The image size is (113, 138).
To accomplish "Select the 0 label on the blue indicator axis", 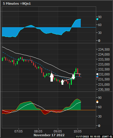I will 99,41.
